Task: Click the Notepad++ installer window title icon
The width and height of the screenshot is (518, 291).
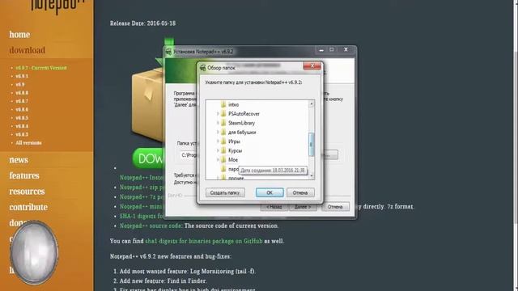Action: coord(168,52)
